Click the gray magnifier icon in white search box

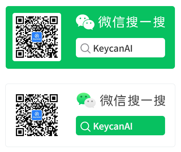coord(85,48)
